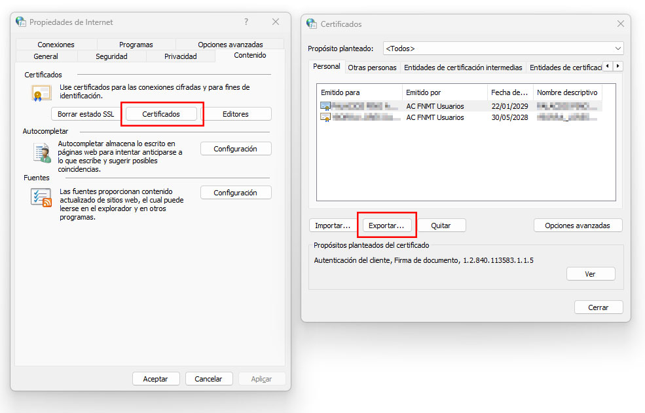The width and height of the screenshot is (645, 413).
Task: Switch to Otras personas tab
Action: [372, 68]
